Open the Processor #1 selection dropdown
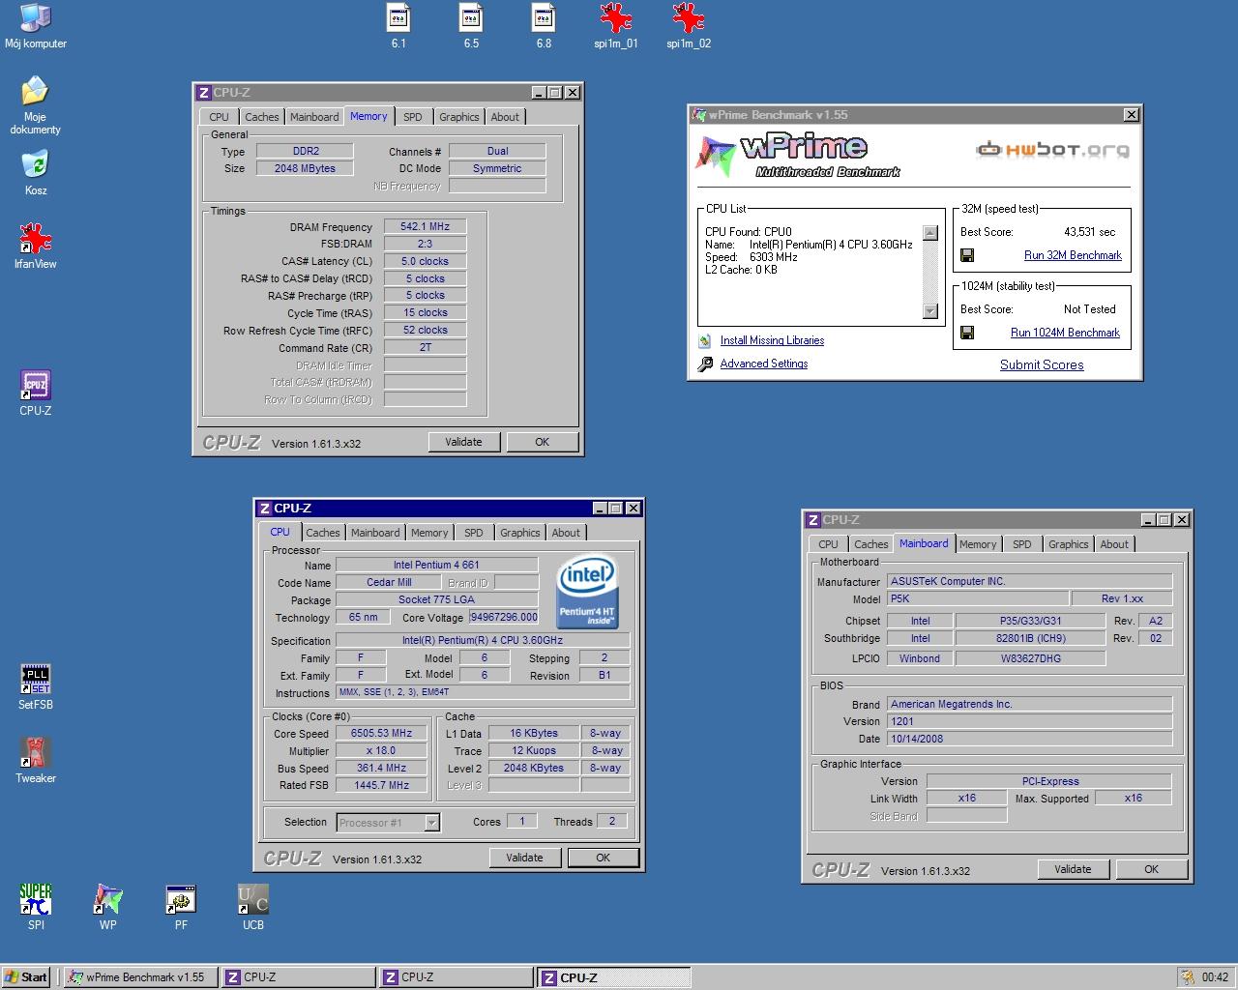Image resolution: width=1238 pixels, height=990 pixels. [432, 823]
